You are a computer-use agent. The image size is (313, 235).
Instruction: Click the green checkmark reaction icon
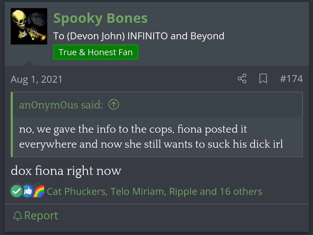point(17,191)
